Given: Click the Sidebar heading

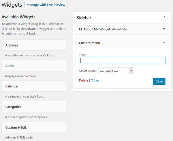Looking at the screenshot, I should 84,18.
